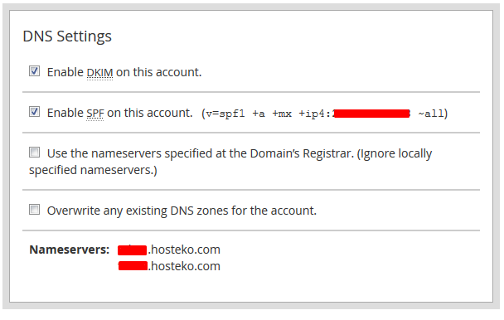Enable Overwrite existing DNS zones checkbox
The image size is (504, 320).
point(34,210)
